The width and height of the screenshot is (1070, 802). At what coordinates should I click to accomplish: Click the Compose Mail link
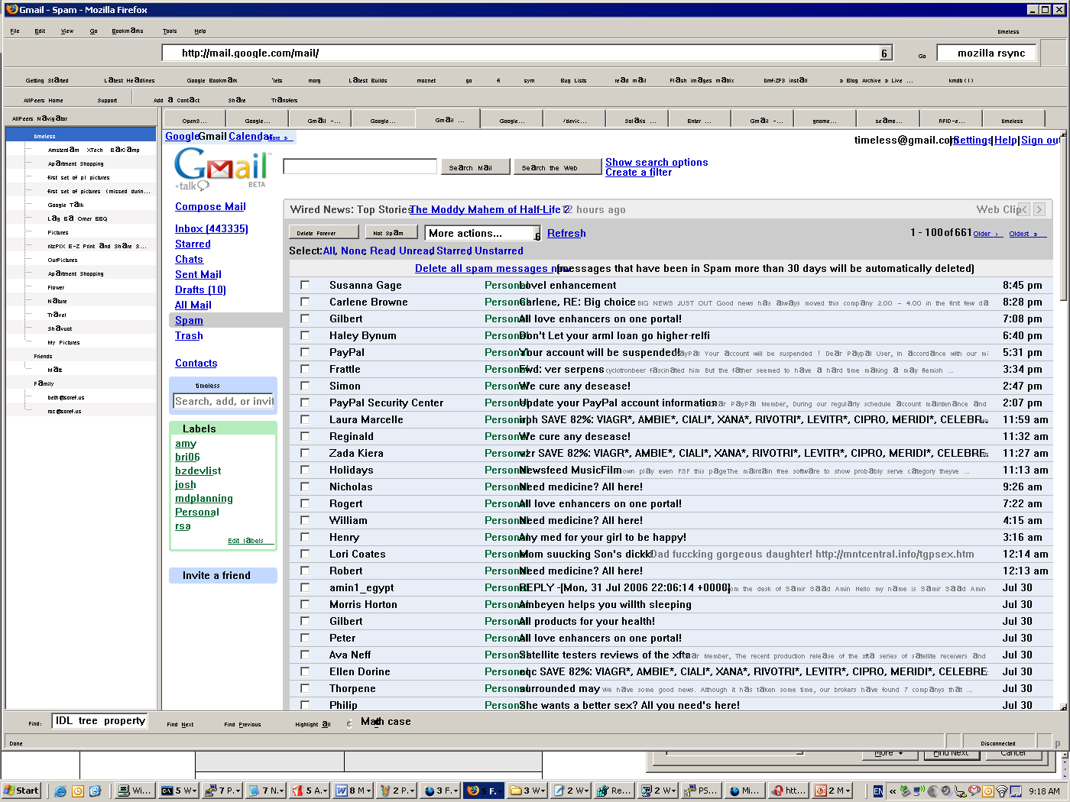[x=210, y=206]
